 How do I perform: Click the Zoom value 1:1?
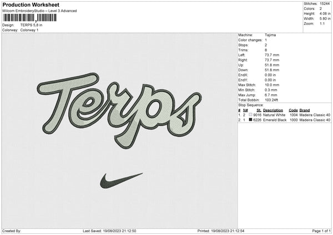click(322, 23)
